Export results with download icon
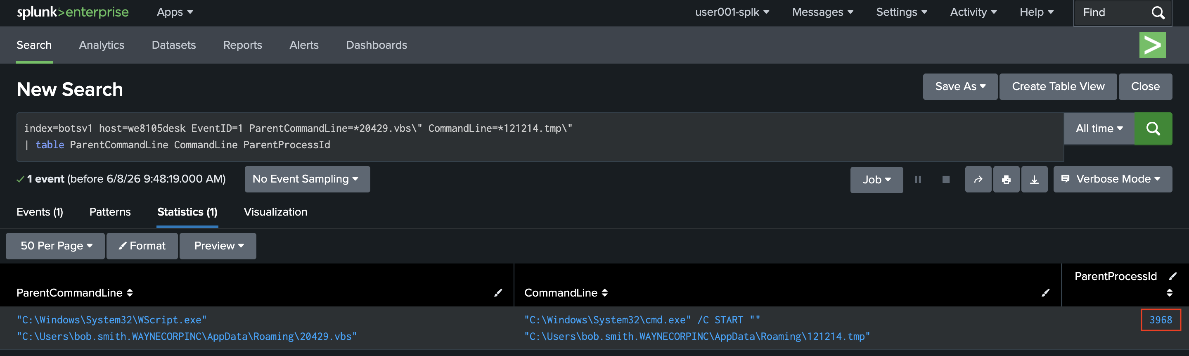Image resolution: width=1189 pixels, height=356 pixels. point(1034,180)
